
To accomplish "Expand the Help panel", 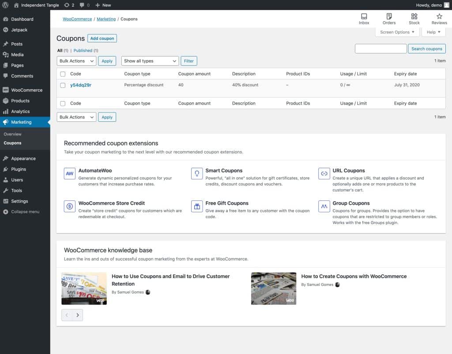I will pyautogui.click(x=433, y=32).
